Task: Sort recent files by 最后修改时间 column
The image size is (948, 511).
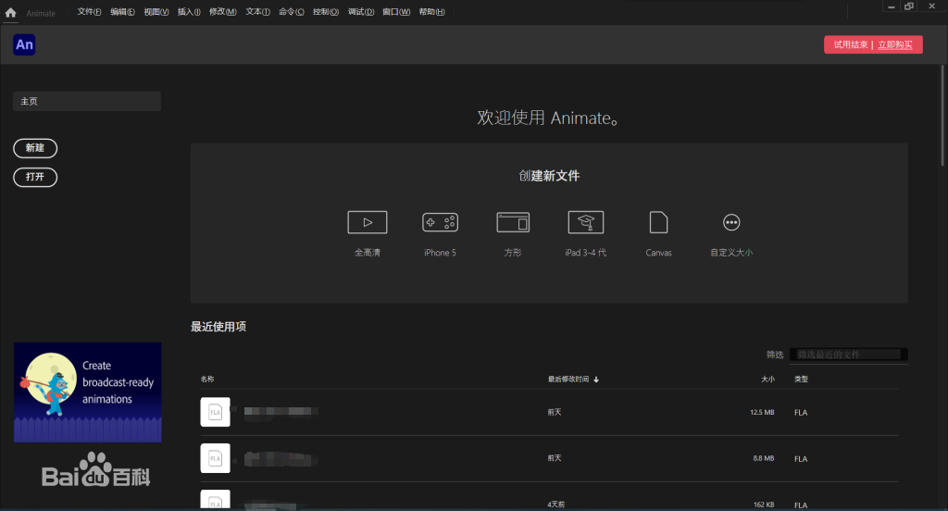Action: [x=568, y=380]
